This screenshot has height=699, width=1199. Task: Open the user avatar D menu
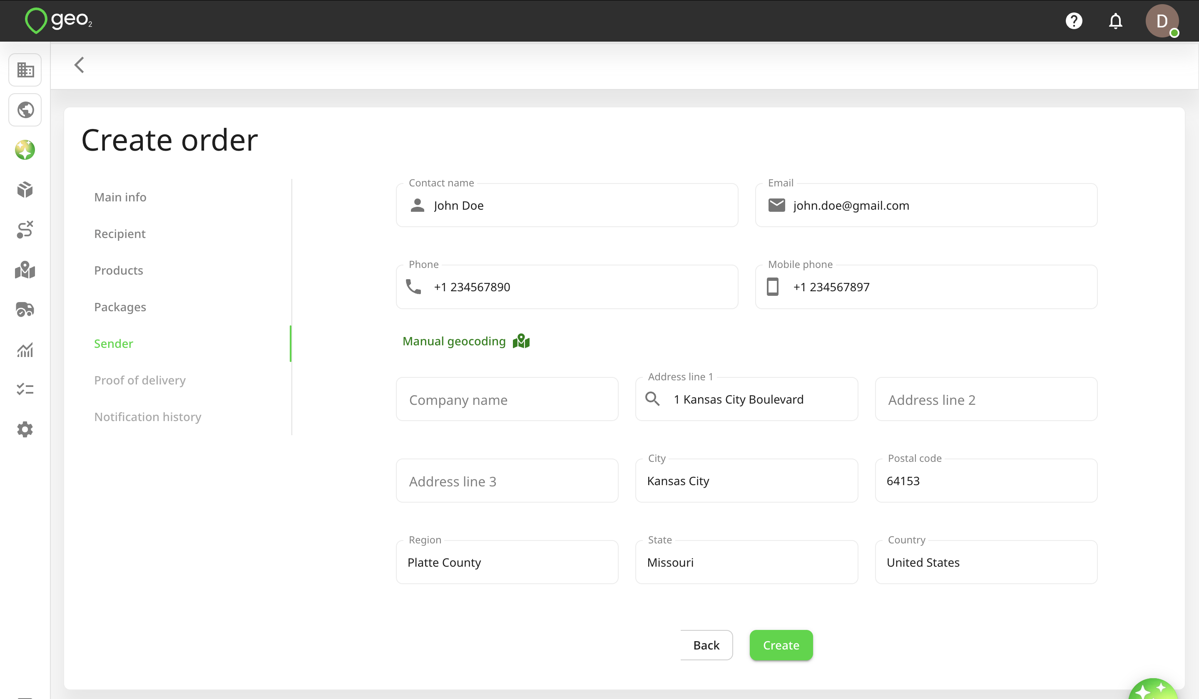pos(1162,21)
